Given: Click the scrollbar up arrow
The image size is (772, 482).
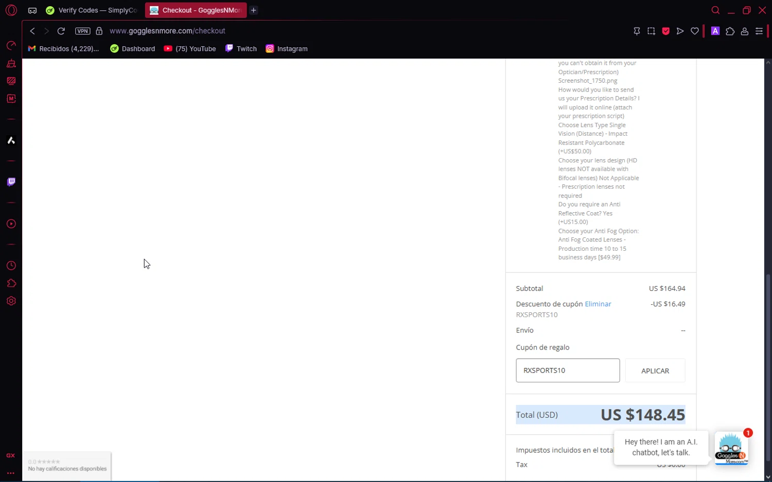Looking at the screenshot, I should [768, 63].
